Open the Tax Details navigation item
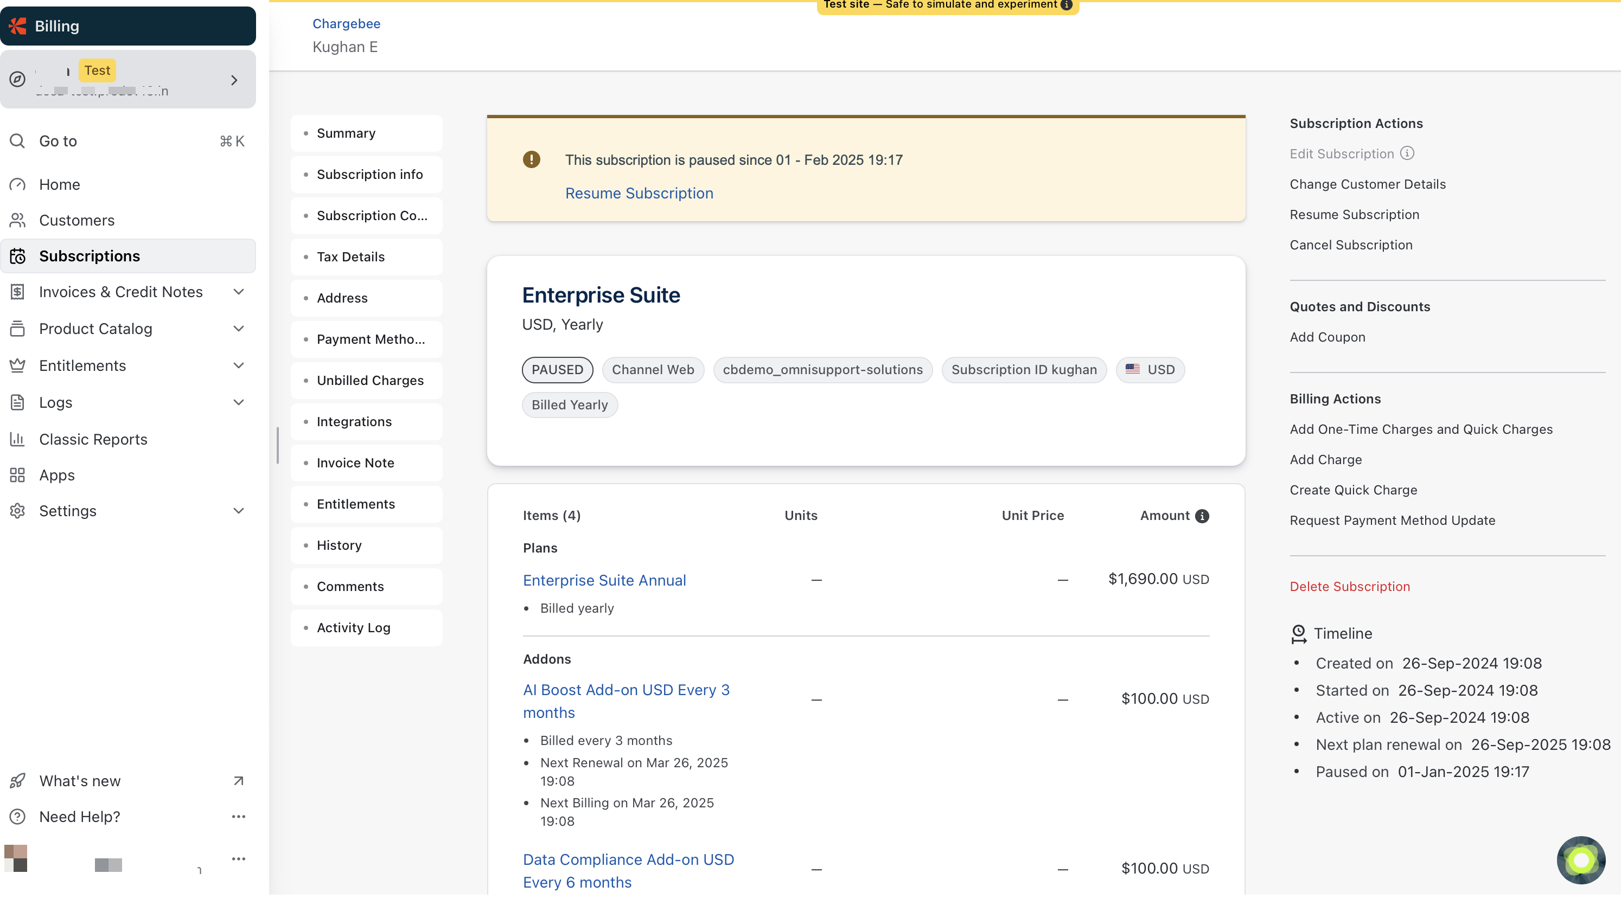 [x=350, y=256]
